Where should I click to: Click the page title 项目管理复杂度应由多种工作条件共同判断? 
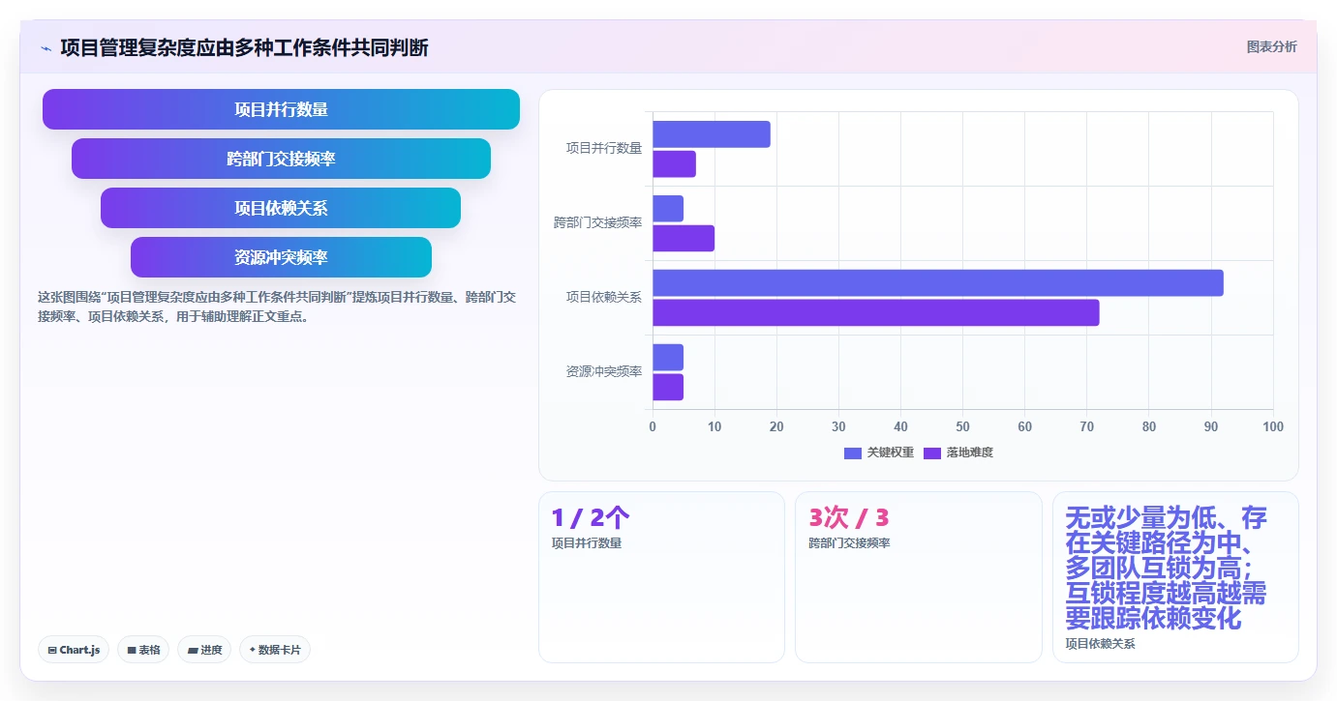(x=244, y=47)
